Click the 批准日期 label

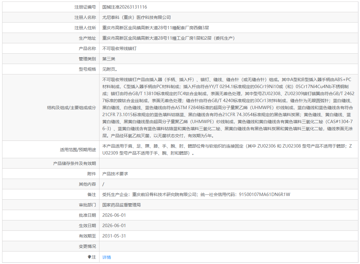tap(87, 215)
